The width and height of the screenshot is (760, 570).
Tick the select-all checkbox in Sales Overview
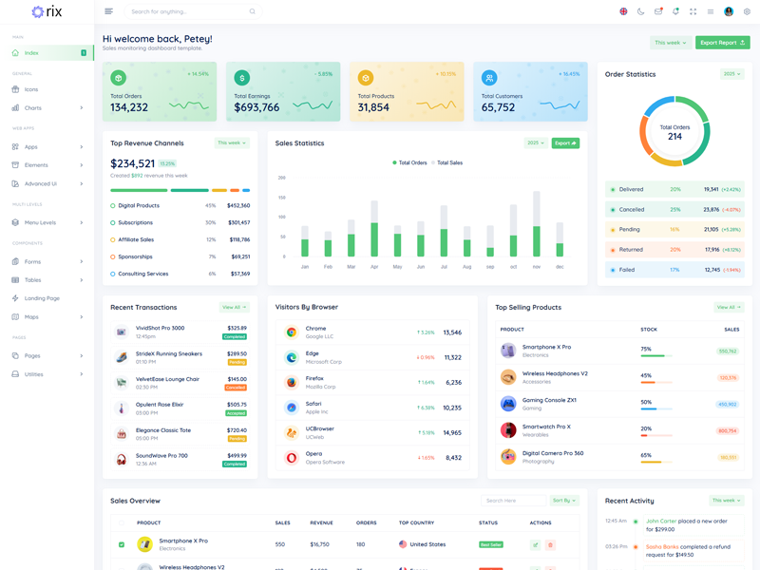pyautogui.click(x=122, y=522)
